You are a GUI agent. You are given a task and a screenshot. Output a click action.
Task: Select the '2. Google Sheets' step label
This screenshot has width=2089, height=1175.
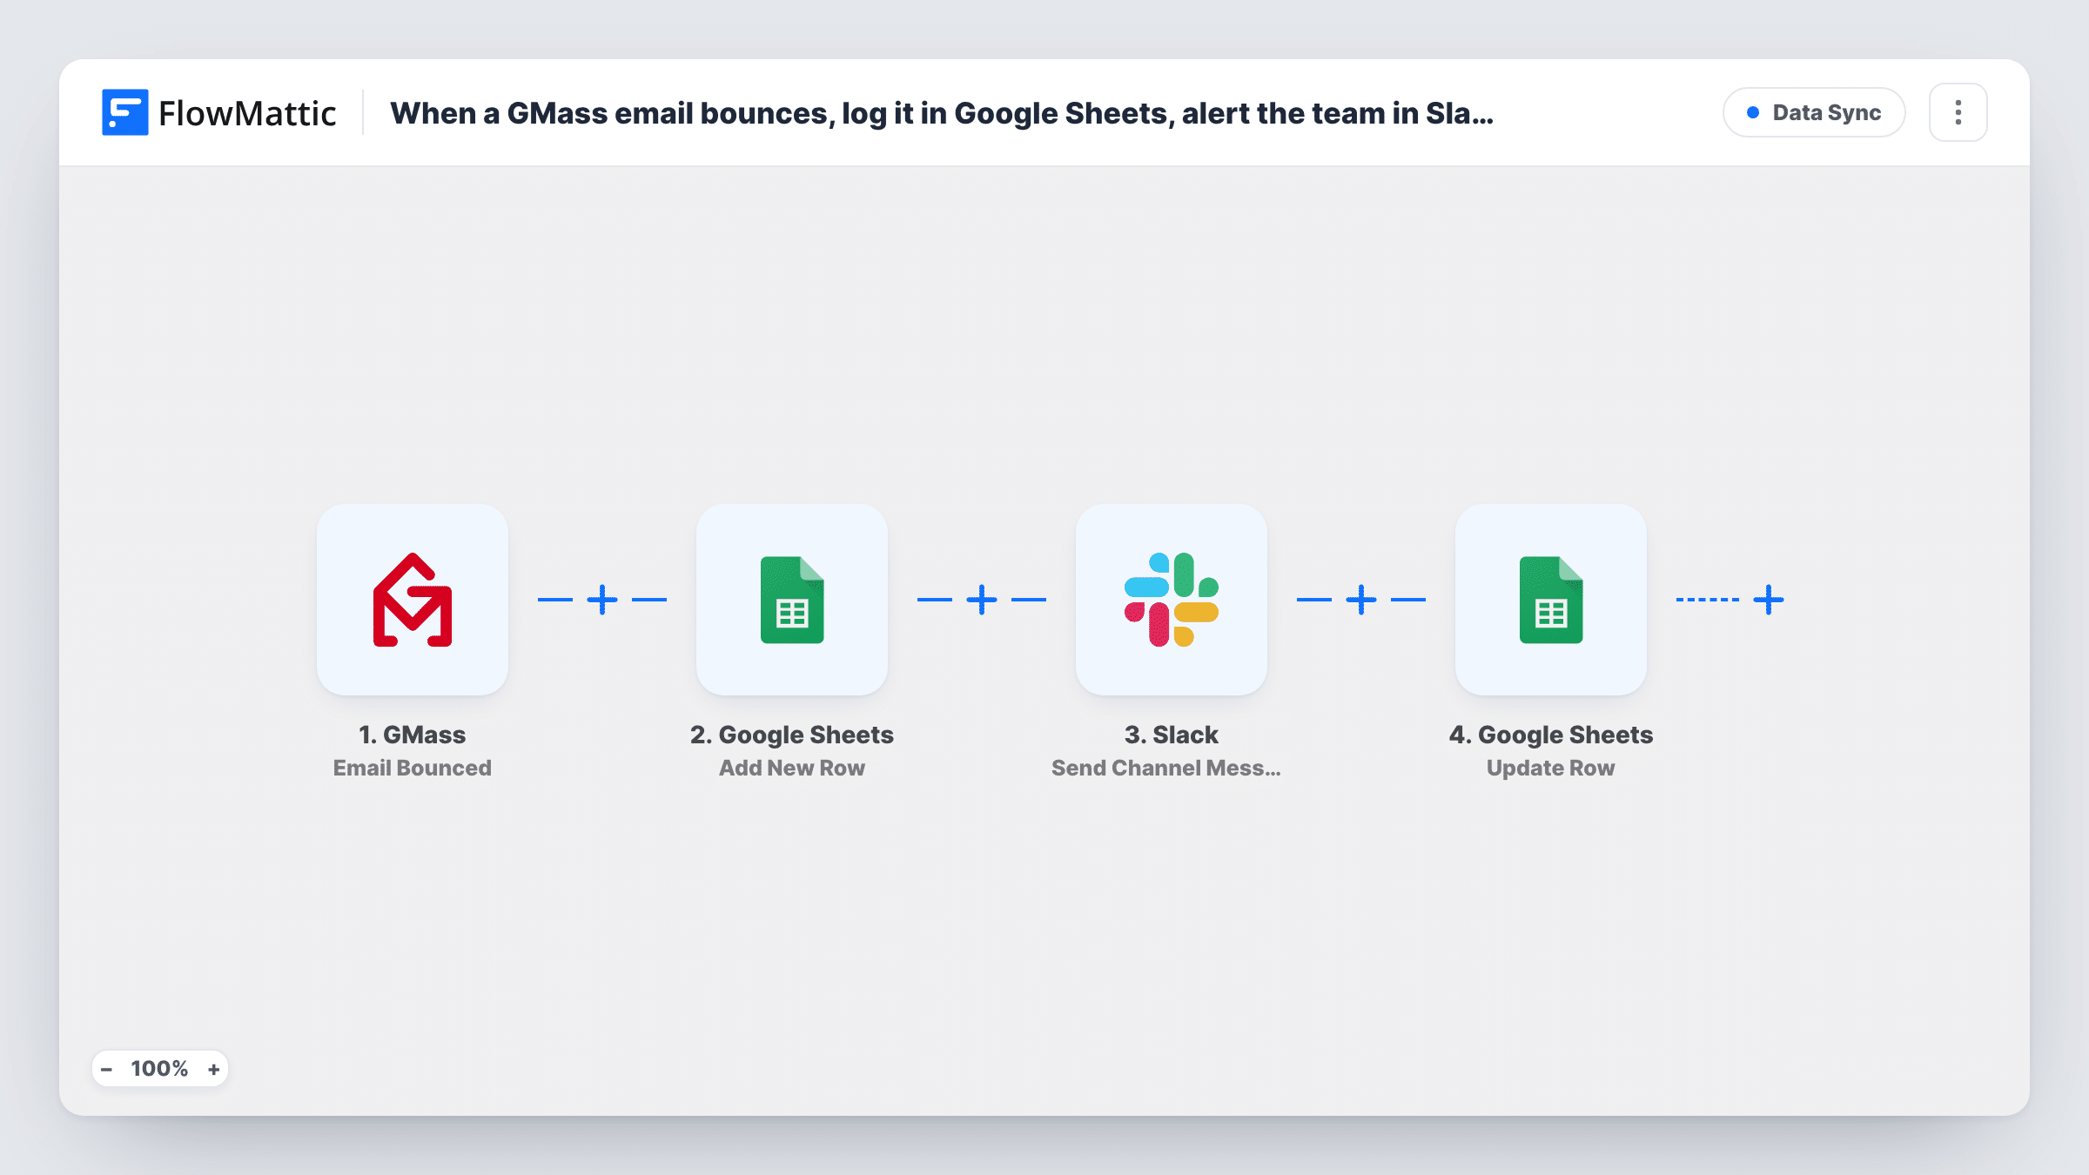point(792,735)
